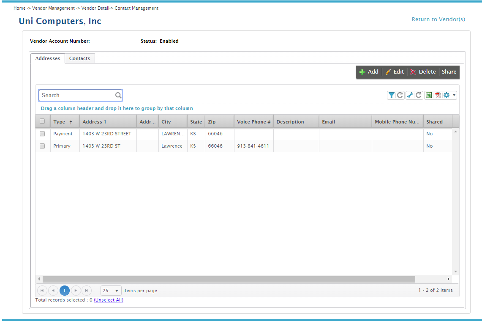Click the horizontal scrollbar left arrow
The image size is (482, 321).
pyautogui.click(x=39, y=279)
